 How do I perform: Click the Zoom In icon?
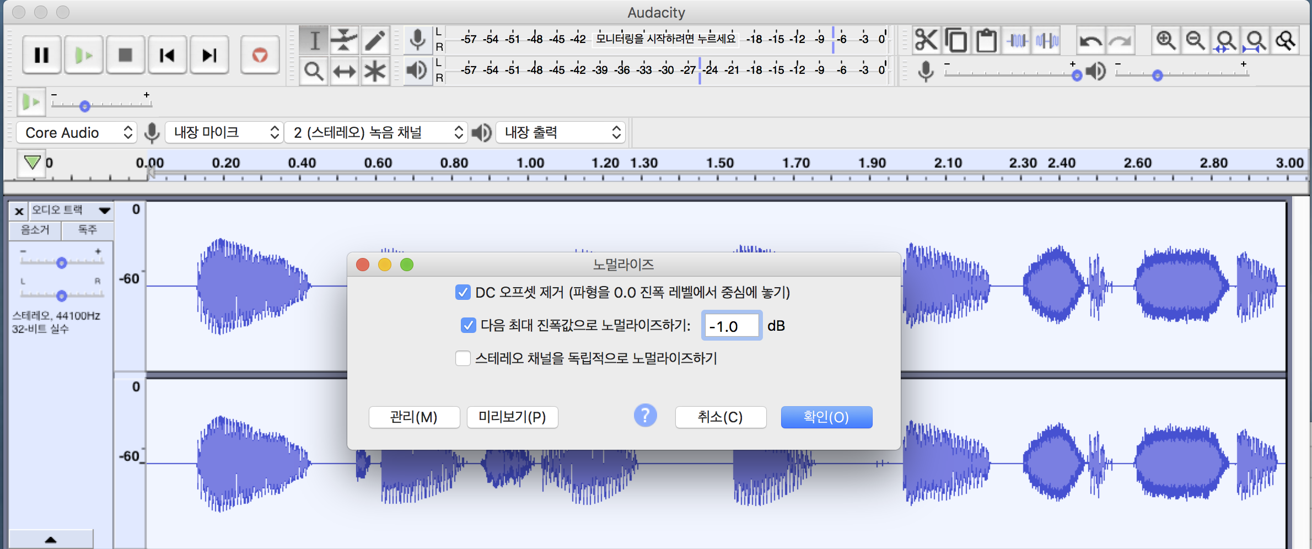tap(1165, 40)
